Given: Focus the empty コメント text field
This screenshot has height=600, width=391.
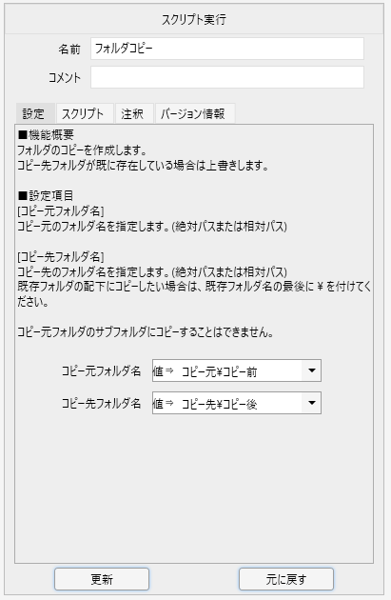Looking at the screenshot, I should pos(227,77).
